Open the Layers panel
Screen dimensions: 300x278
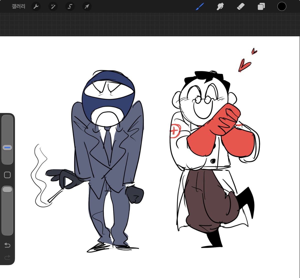tap(261, 6)
